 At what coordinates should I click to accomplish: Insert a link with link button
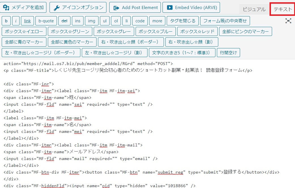click(x=27, y=21)
